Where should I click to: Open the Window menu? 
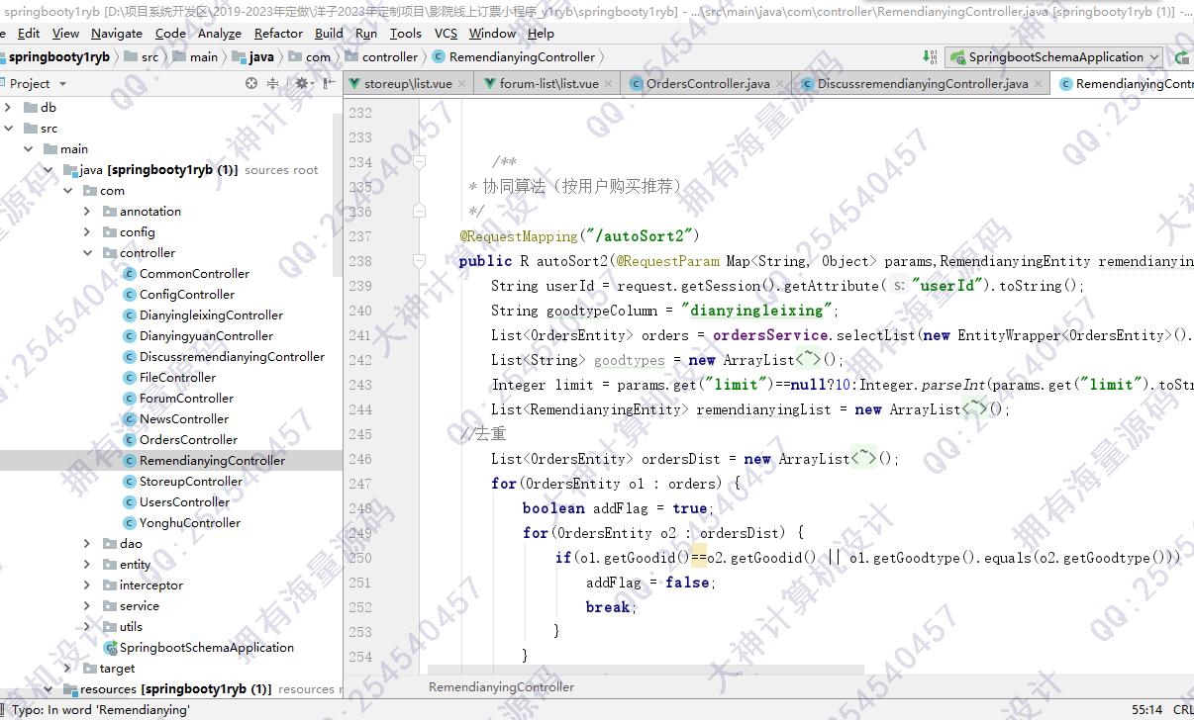click(492, 33)
